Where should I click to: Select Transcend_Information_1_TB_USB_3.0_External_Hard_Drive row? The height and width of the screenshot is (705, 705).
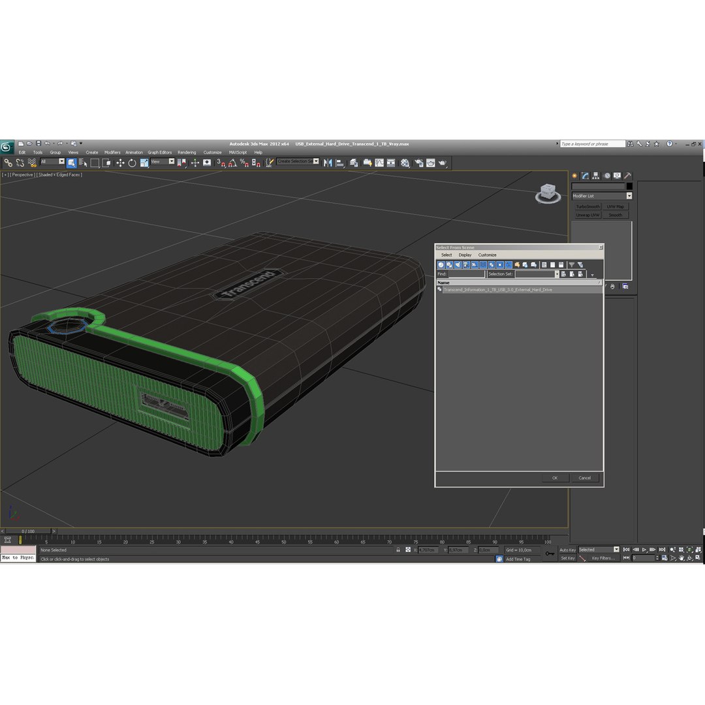(x=520, y=290)
